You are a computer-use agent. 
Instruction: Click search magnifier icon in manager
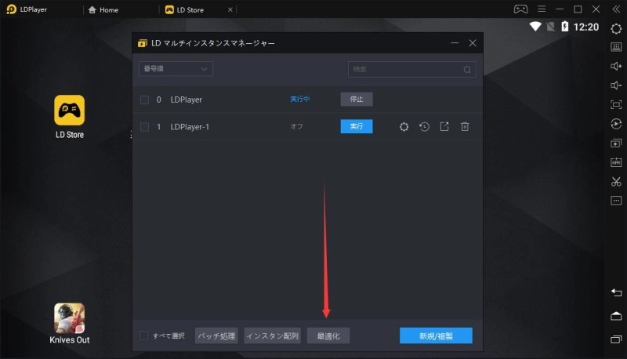click(x=467, y=70)
